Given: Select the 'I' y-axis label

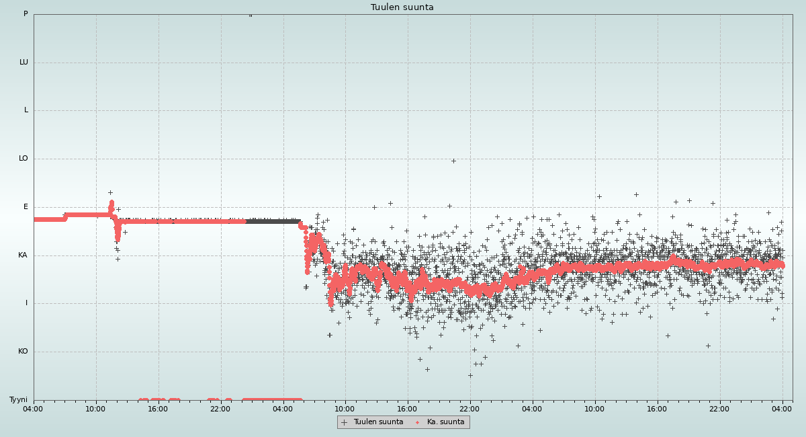Looking at the screenshot, I should click(x=27, y=303).
